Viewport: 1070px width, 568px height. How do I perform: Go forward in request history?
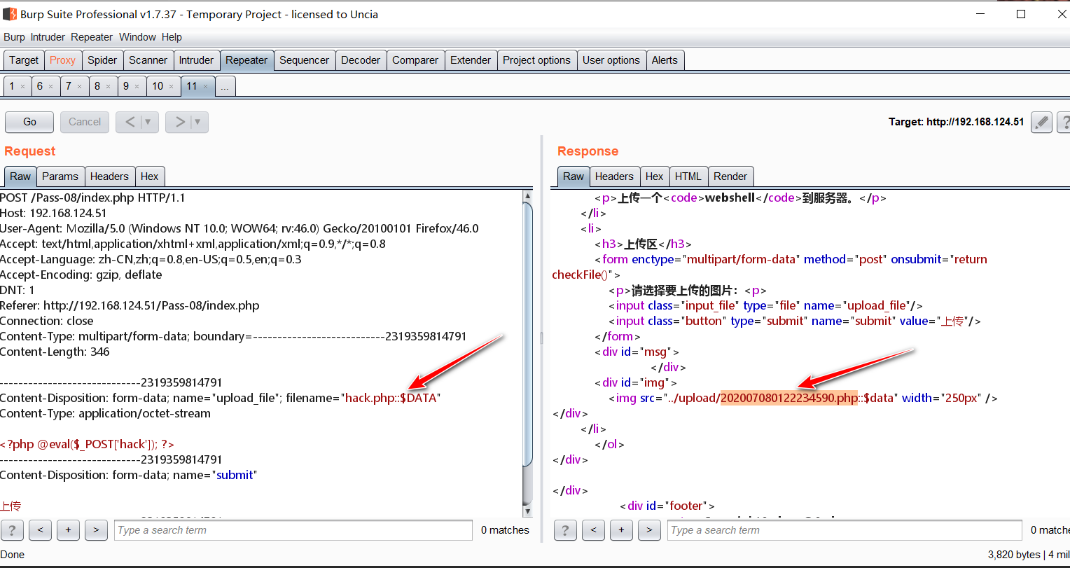tap(180, 122)
